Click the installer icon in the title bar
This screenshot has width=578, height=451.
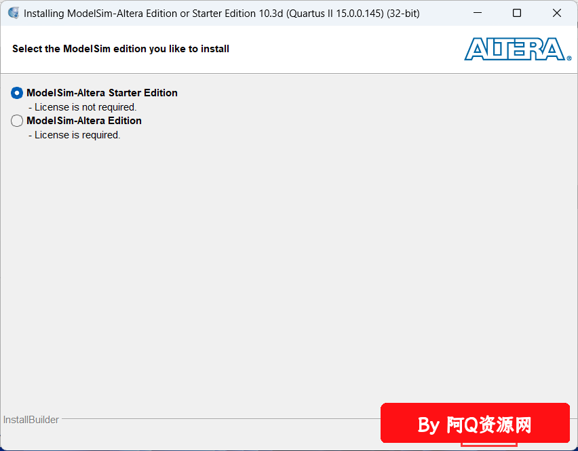pos(14,13)
